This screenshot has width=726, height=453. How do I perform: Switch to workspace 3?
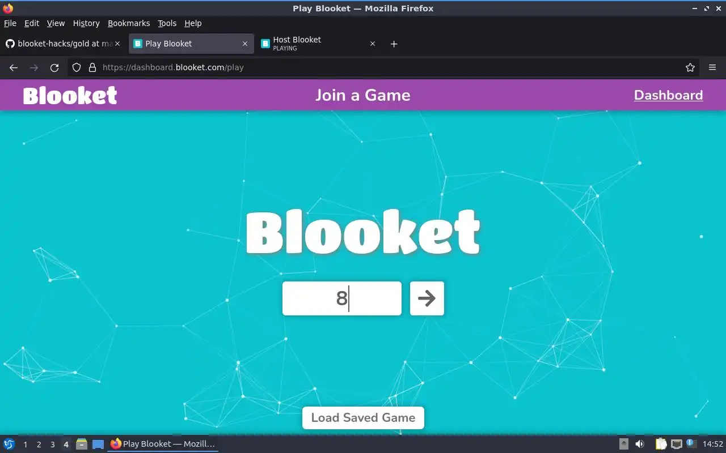52,445
